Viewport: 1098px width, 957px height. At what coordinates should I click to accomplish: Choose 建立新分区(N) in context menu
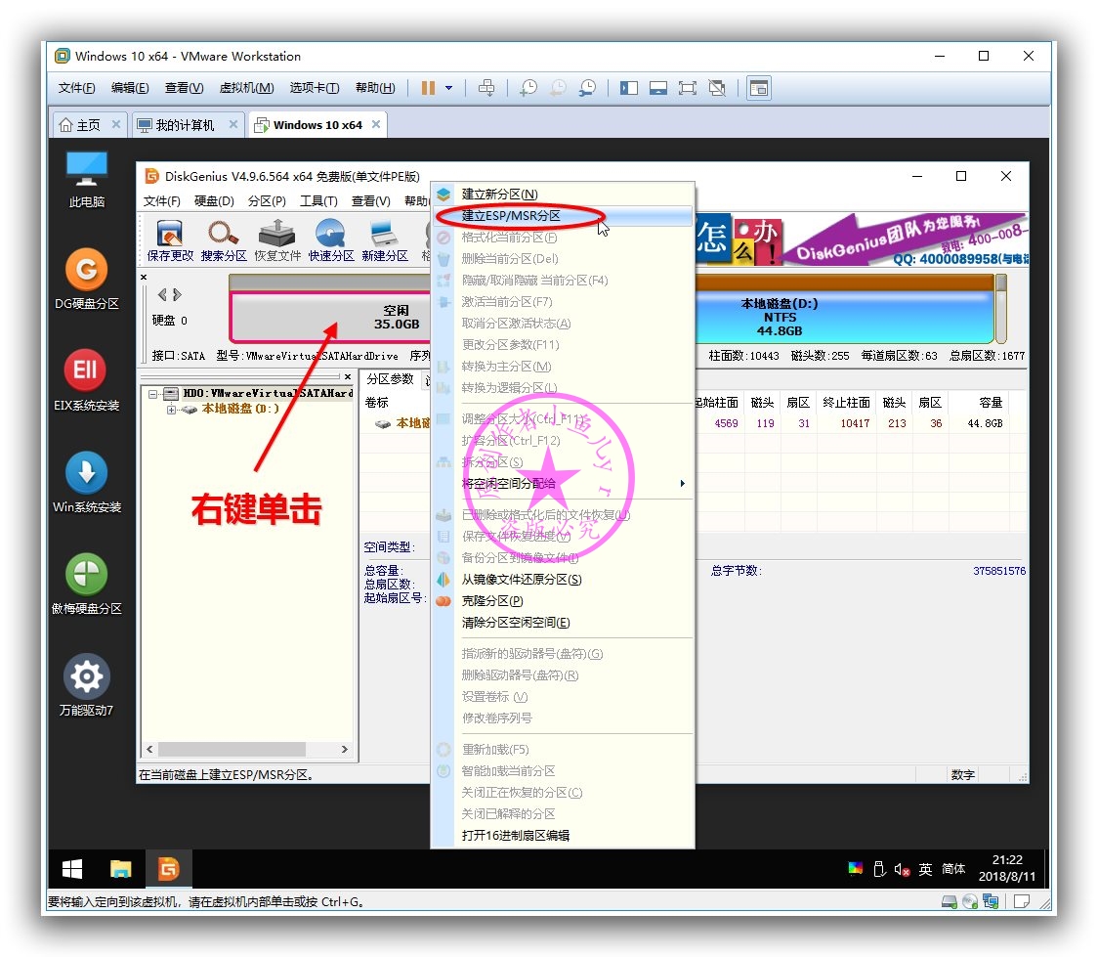563,195
